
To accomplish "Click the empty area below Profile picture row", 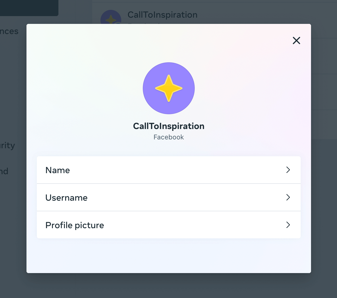I will [x=169, y=256].
